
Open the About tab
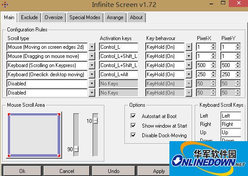coord(136,17)
